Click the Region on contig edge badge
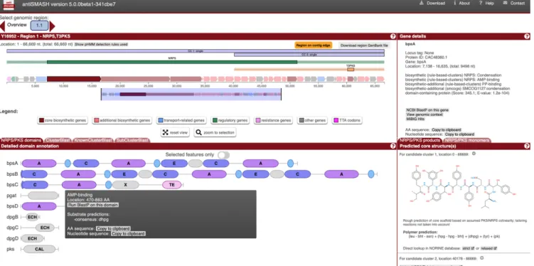Screen dimensions: 534x266 pos(314,45)
